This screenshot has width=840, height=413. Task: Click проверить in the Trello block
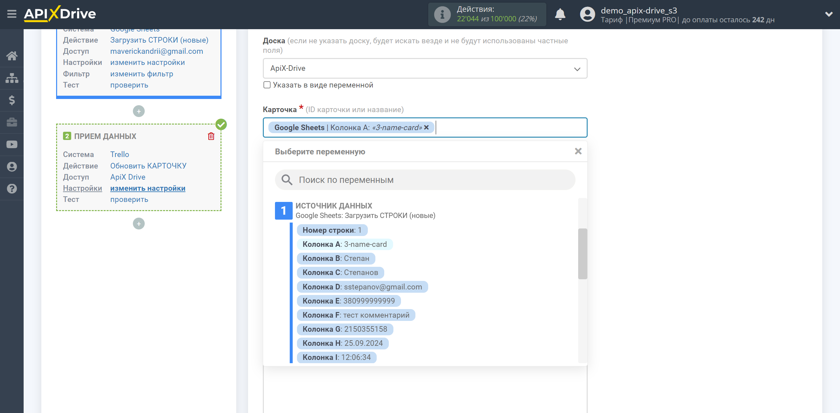click(x=129, y=199)
